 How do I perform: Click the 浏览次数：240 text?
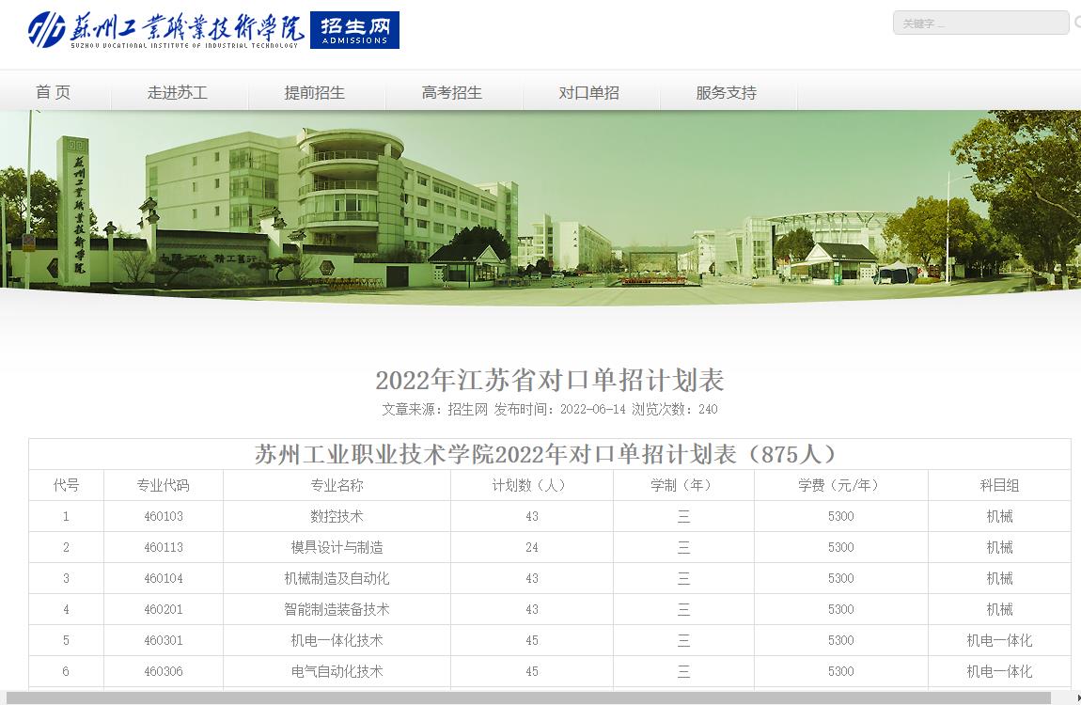pos(675,409)
